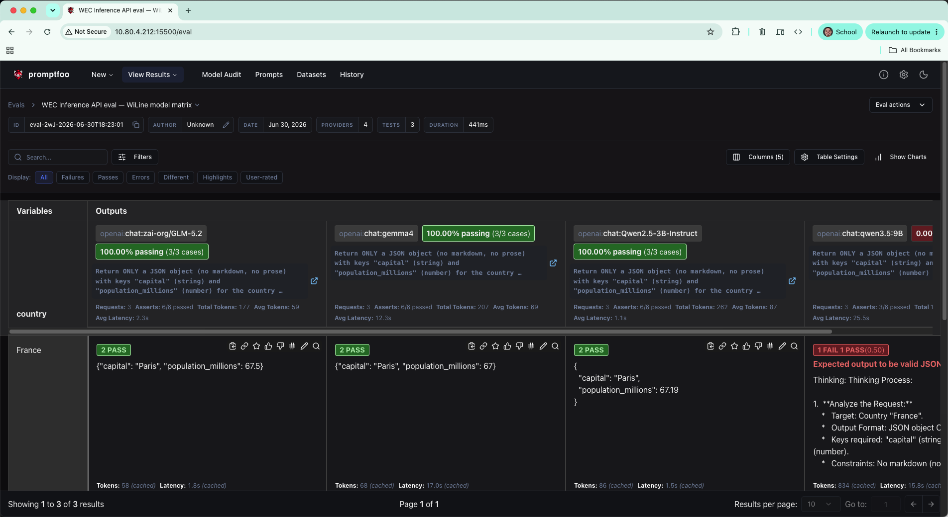Expand the eval name selector chevron

197,105
